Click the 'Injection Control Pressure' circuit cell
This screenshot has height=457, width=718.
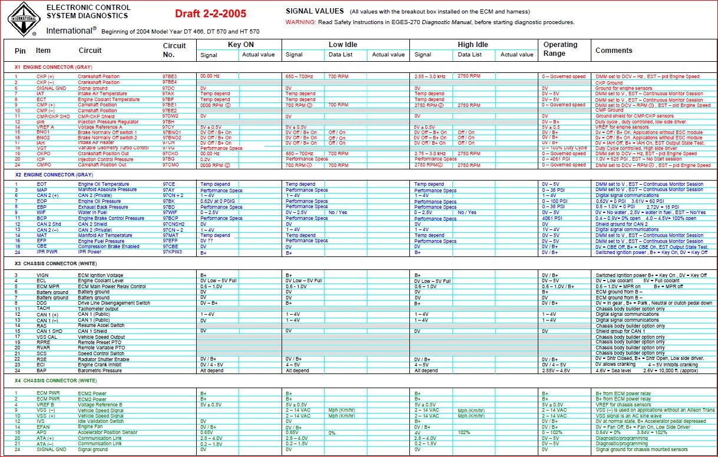(x=104, y=159)
